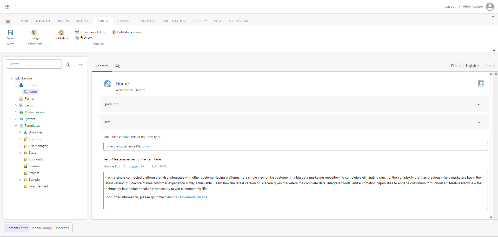Click the Project folder icon
The image size is (498, 237).
click(25, 173)
